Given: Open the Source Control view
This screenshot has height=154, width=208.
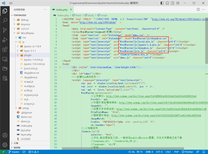Looking at the screenshot, I should coord(5,30).
